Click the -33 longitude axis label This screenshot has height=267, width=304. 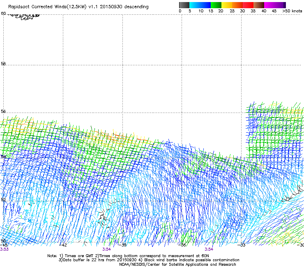pos(242,245)
